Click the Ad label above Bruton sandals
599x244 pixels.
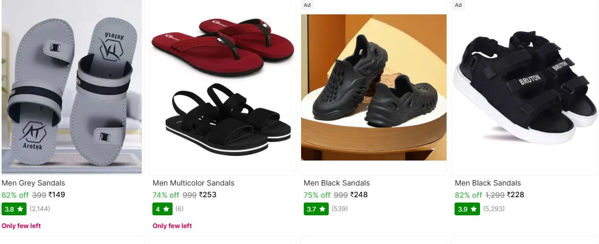pos(458,5)
